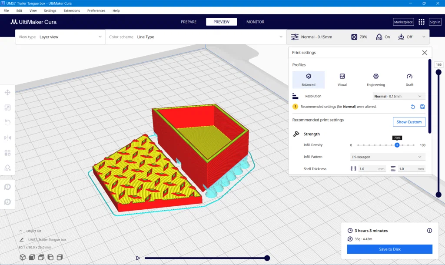The width and height of the screenshot is (445, 265).
Task: Open the applications grid icon
Action: (x=422, y=22)
